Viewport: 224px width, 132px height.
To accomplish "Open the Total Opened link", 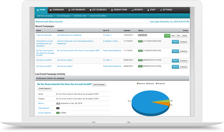I will [44, 108].
